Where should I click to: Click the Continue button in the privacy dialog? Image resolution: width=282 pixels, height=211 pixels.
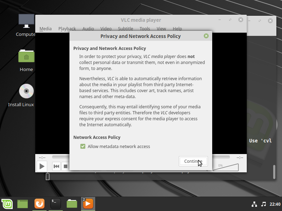tap(193, 161)
